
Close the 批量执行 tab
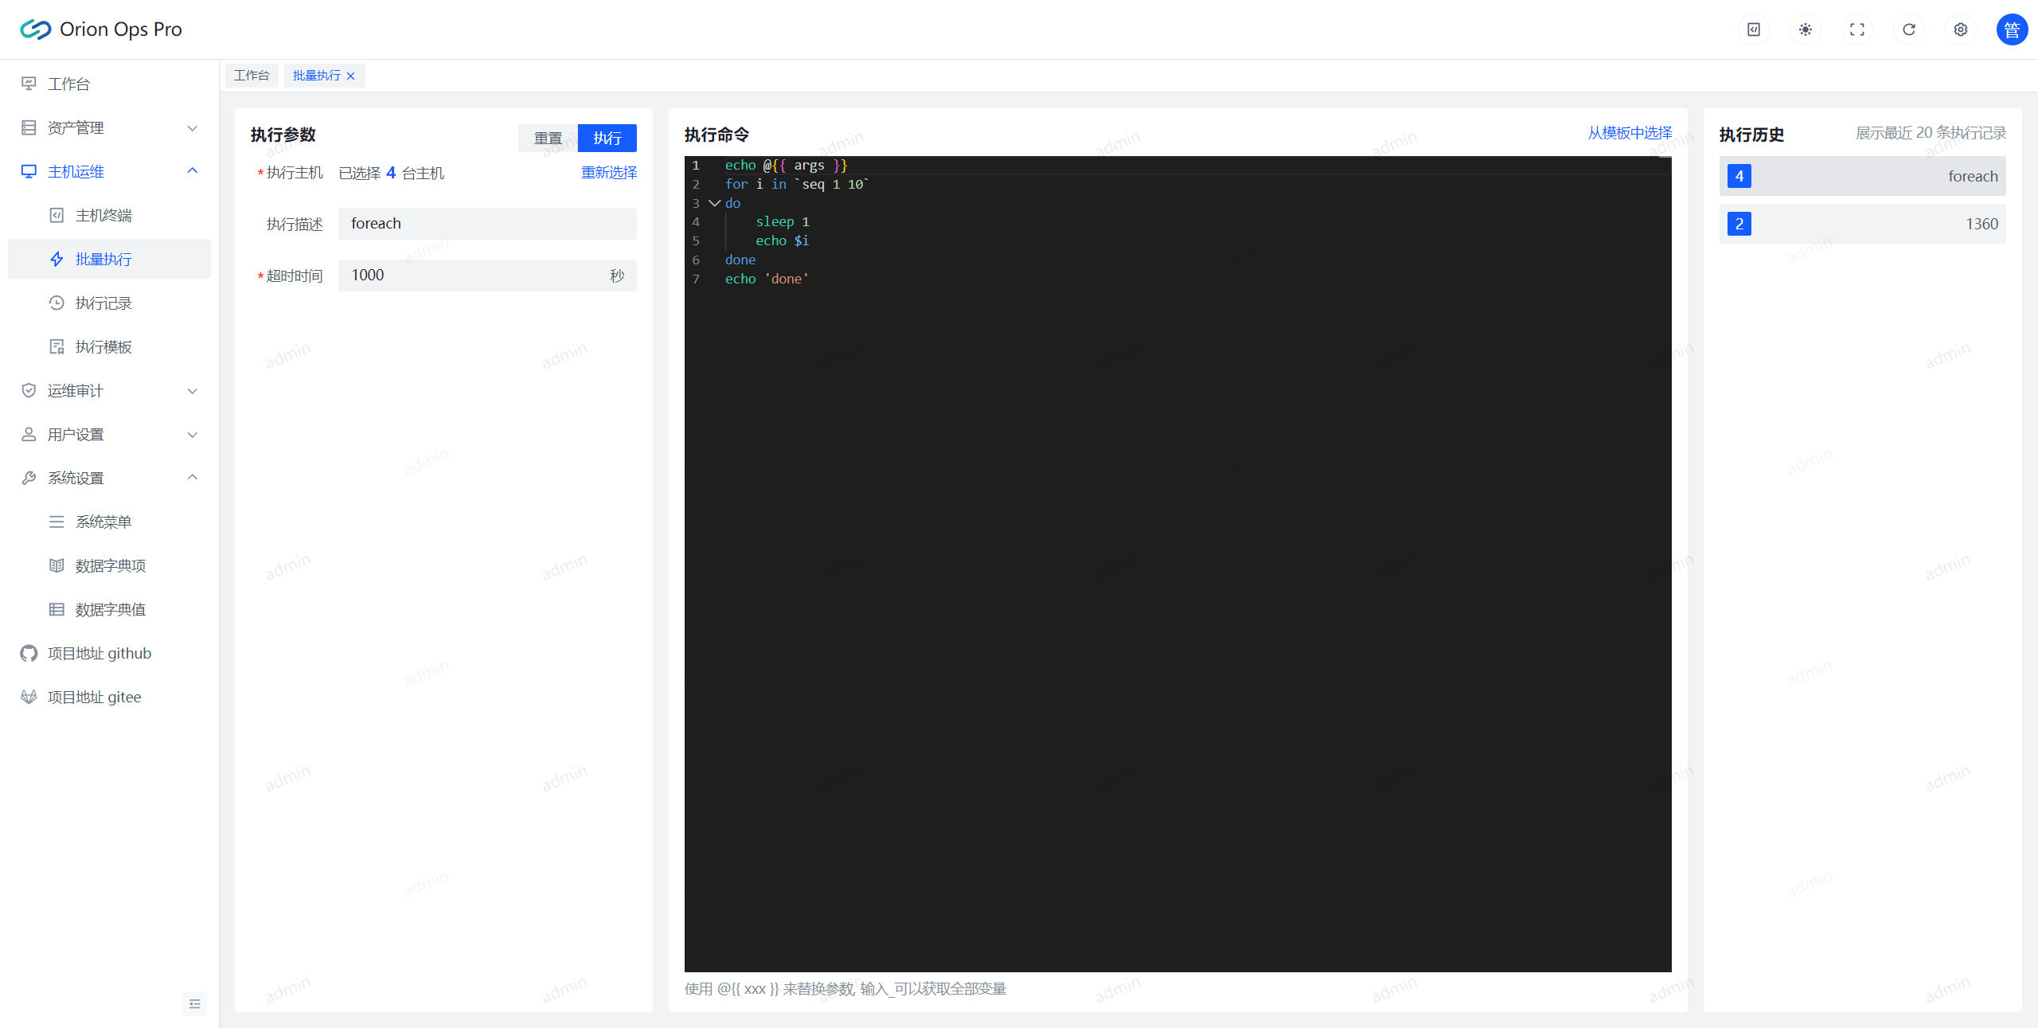pos(350,76)
